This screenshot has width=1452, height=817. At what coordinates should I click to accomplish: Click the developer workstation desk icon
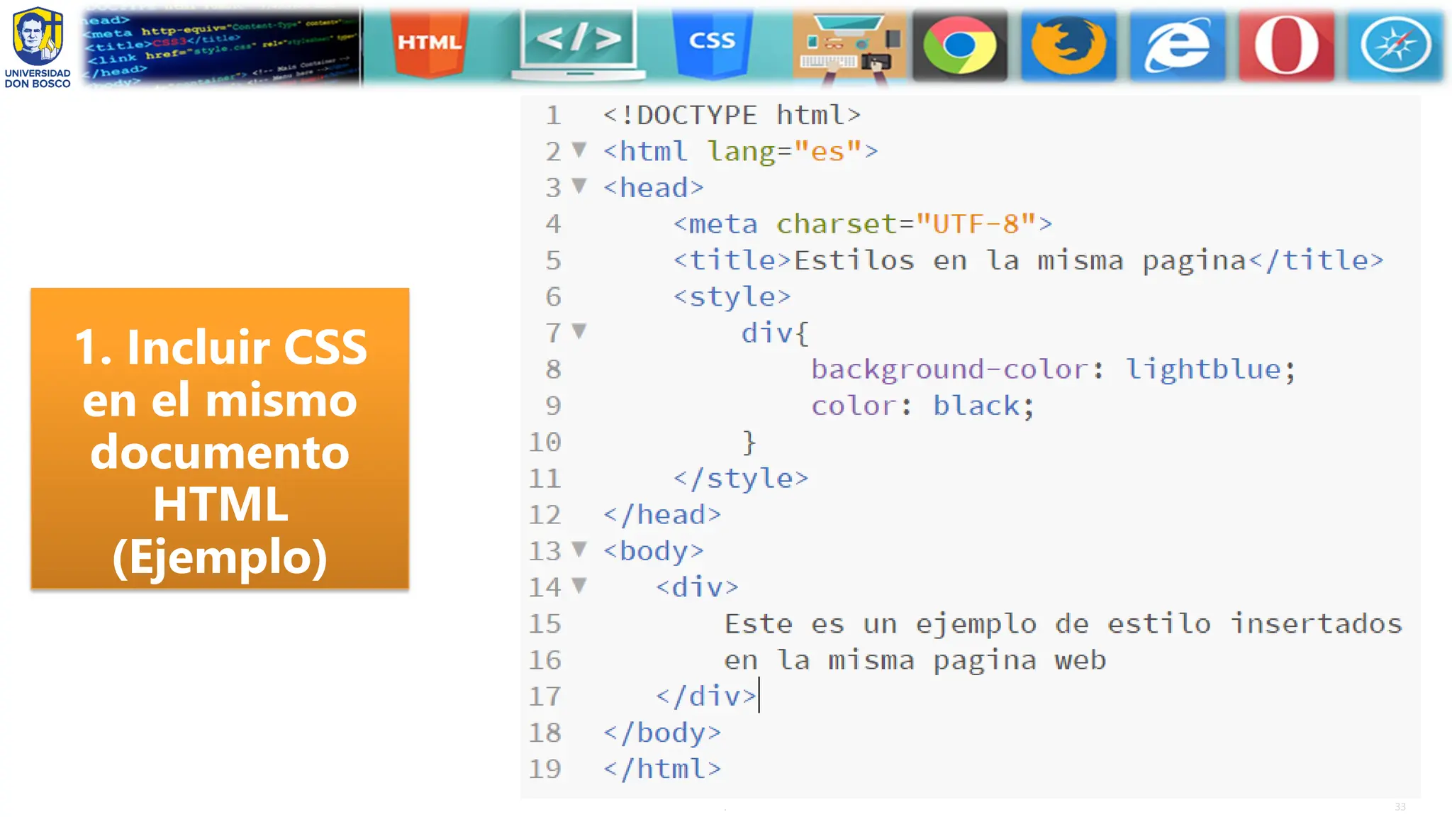[x=849, y=47]
